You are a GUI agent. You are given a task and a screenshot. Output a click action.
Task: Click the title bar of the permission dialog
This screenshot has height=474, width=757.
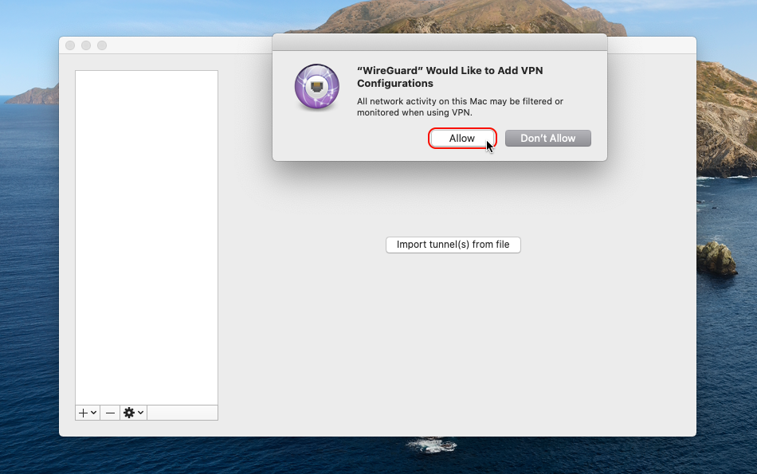pyautogui.click(x=439, y=41)
